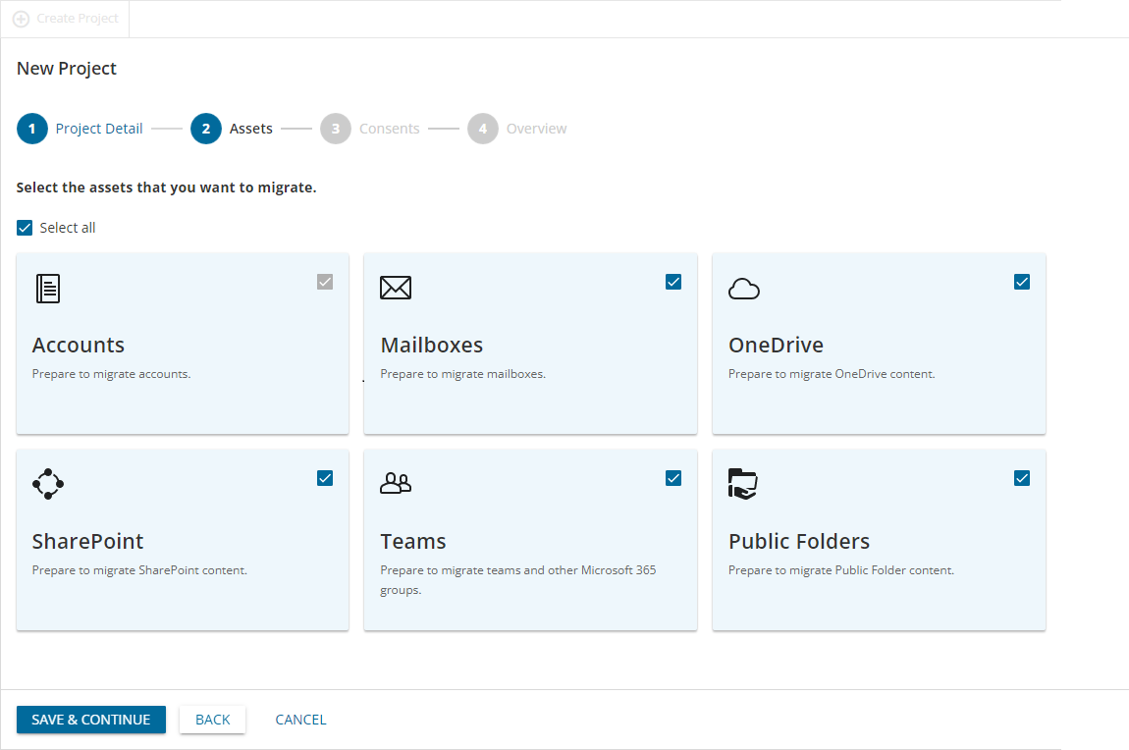The height and width of the screenshot is (750, 1129).
Task: Click the Create Project plus icon
Action: coord(21,19)
